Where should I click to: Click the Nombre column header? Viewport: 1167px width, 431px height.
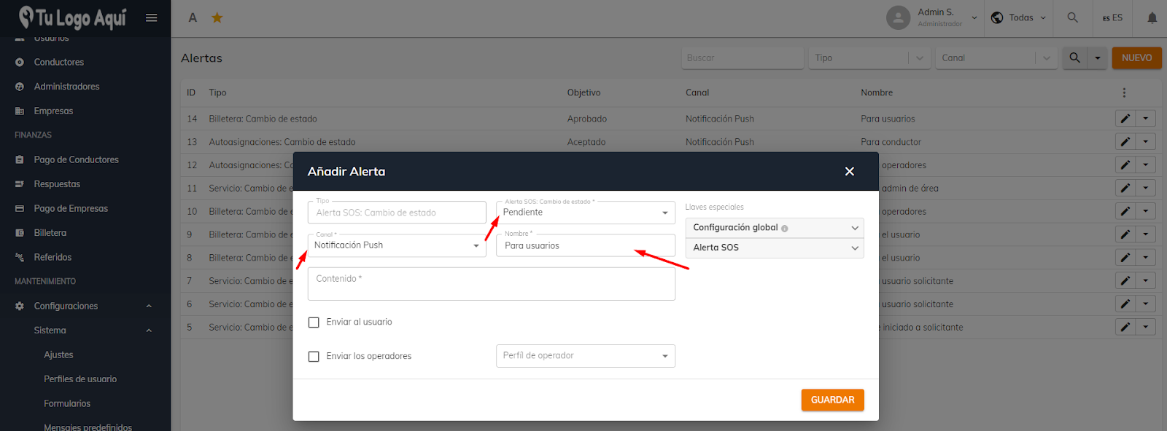877,92
